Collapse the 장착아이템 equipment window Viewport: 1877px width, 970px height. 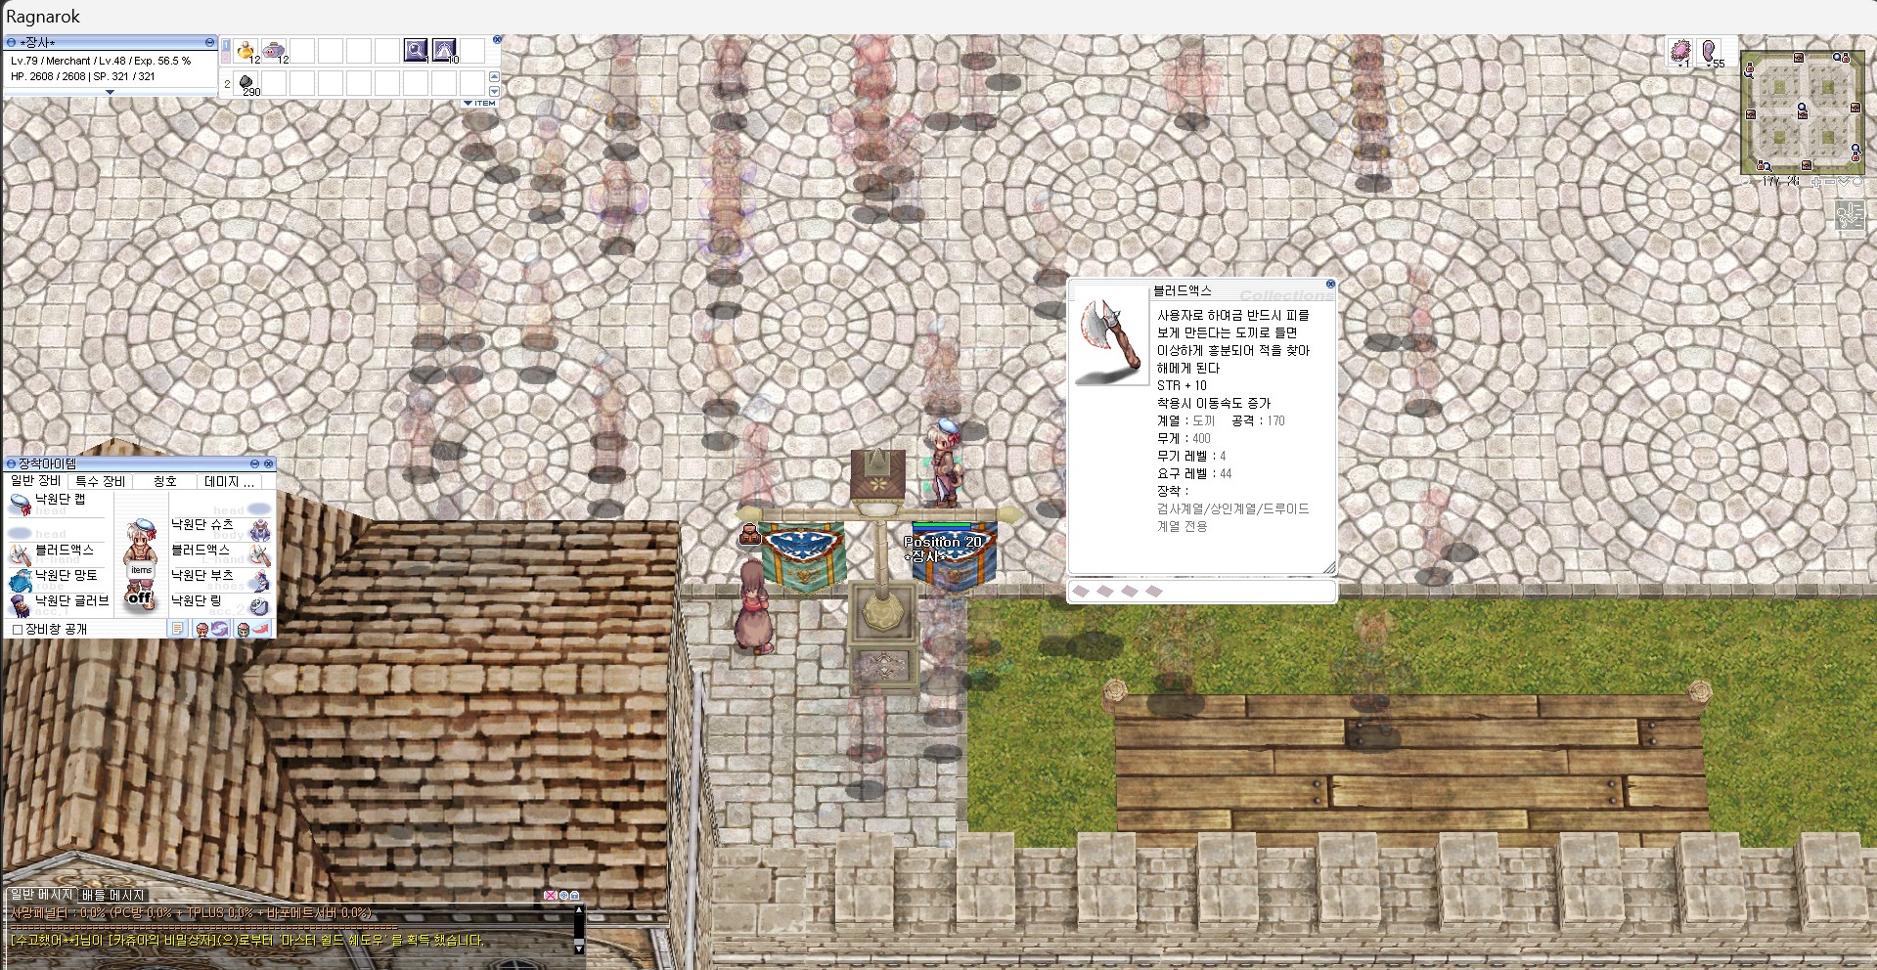point(255,463)
